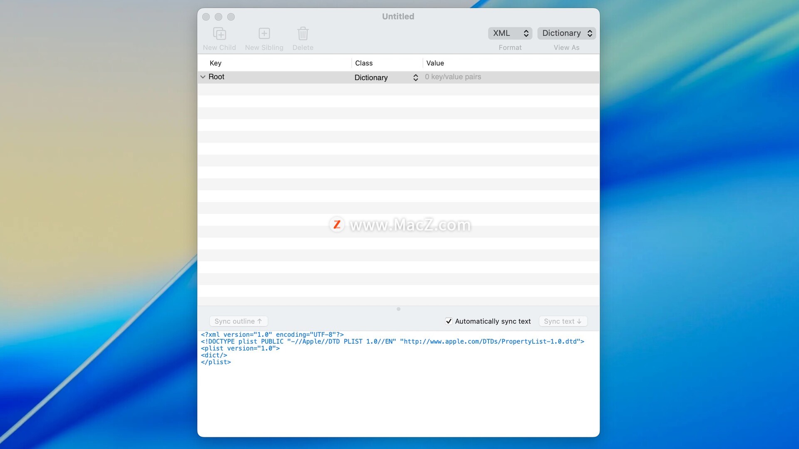Screen dimensions: 799x449
Task: Open the Dictionary View As dropdown
Action: click(566, 33)
